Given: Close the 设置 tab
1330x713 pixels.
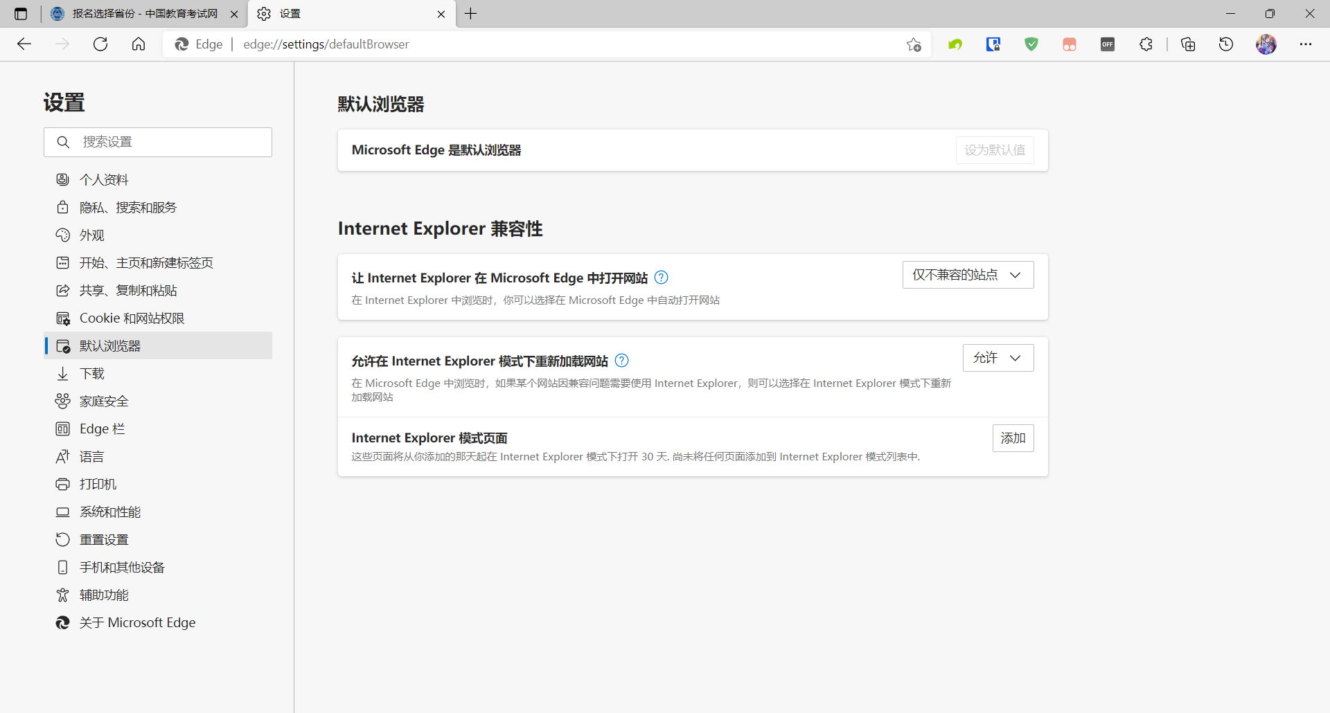Looking at the screenshot, I should pos(441,14).
